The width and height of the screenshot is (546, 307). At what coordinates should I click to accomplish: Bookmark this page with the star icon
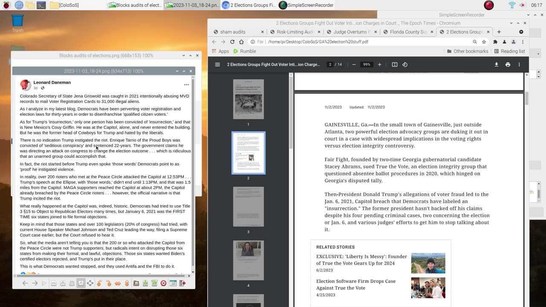point(484,42)
